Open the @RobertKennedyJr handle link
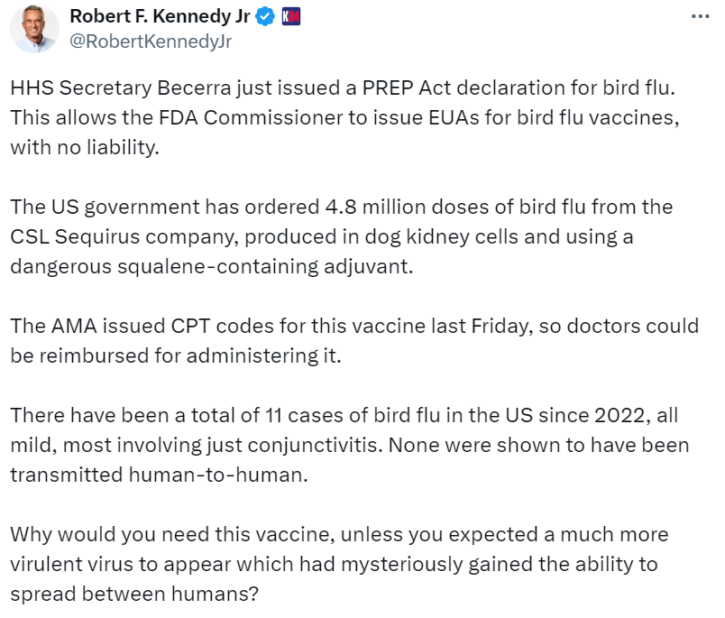Image resolution: width=725 pixels, height=618 pixels. click(137, 41)
